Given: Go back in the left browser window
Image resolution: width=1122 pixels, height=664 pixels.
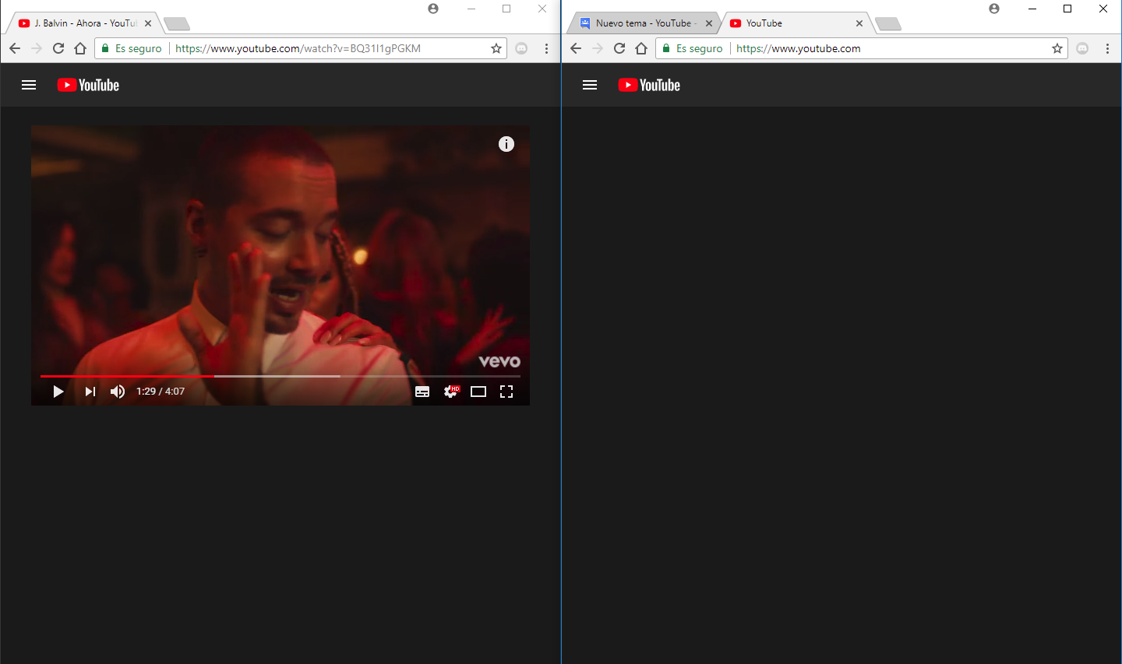Looking at the screenshot, I should 15,48.
